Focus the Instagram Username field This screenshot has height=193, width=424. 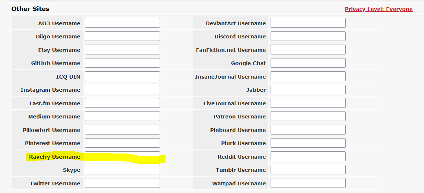tap(123, 90)
